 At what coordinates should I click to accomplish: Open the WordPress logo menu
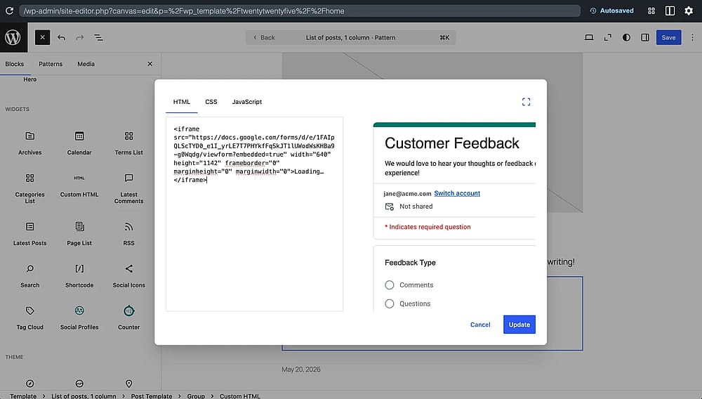tap(13, 38)
